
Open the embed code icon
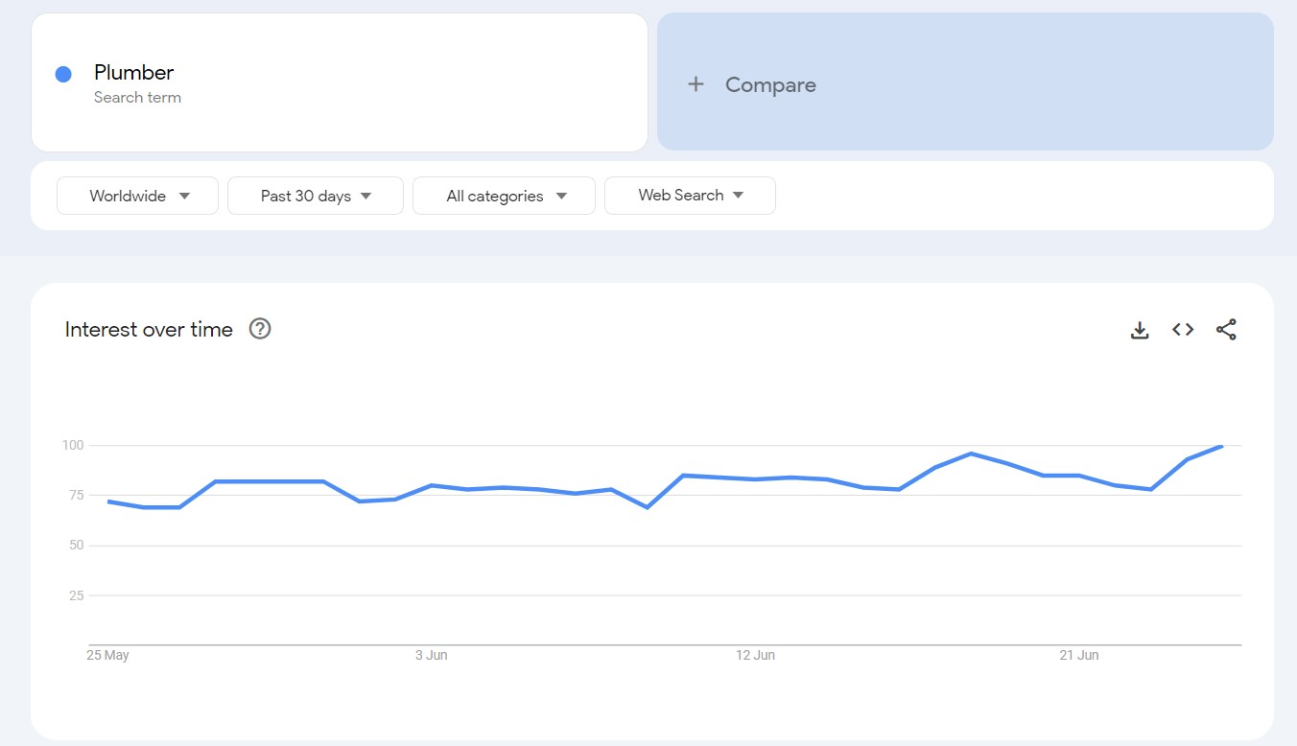tap(1183, 330)
